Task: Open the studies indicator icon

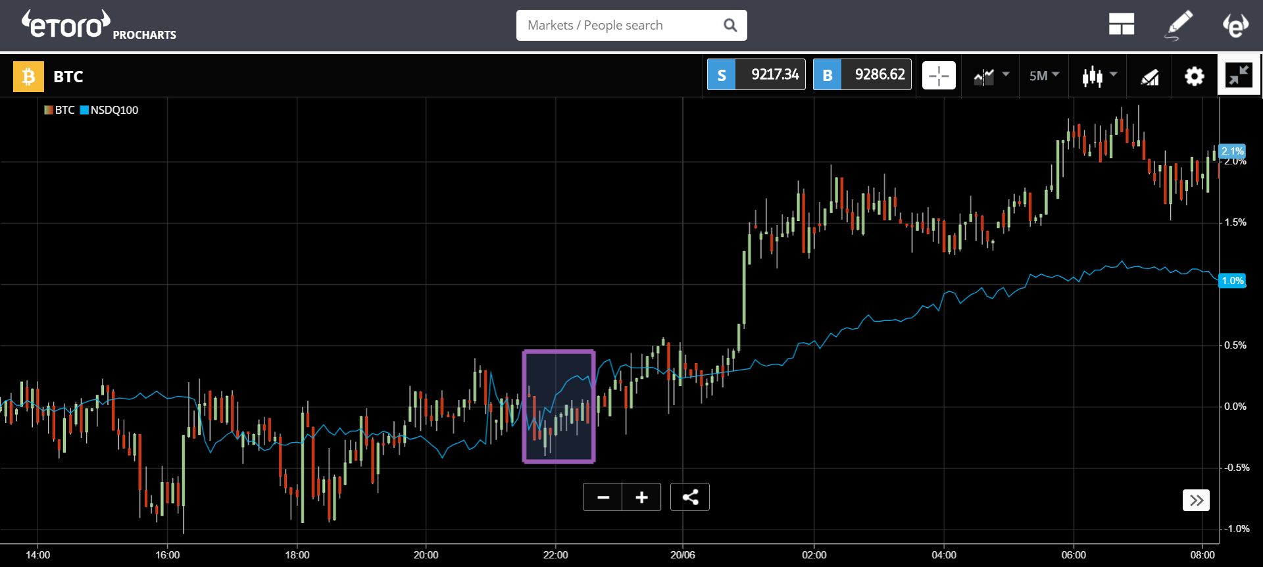Action: [x=1149, y=77]
